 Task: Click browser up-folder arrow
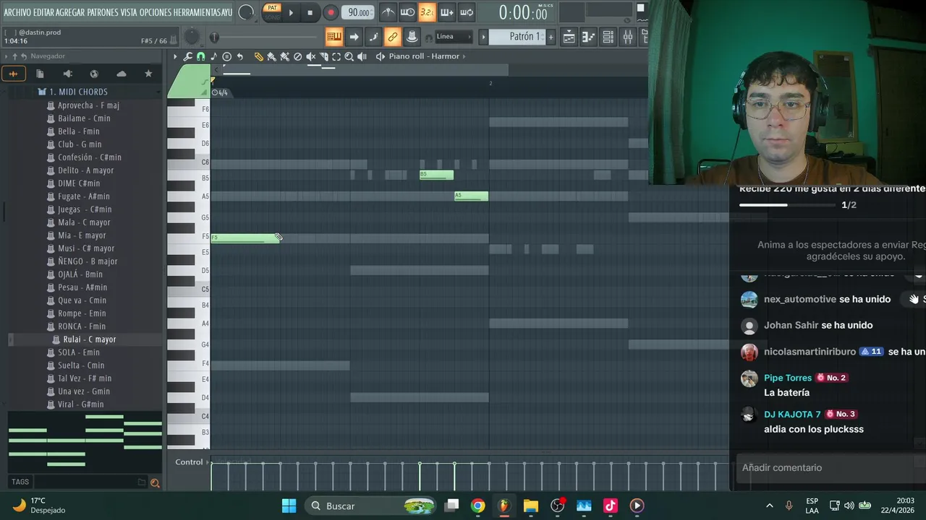(15, 56)
